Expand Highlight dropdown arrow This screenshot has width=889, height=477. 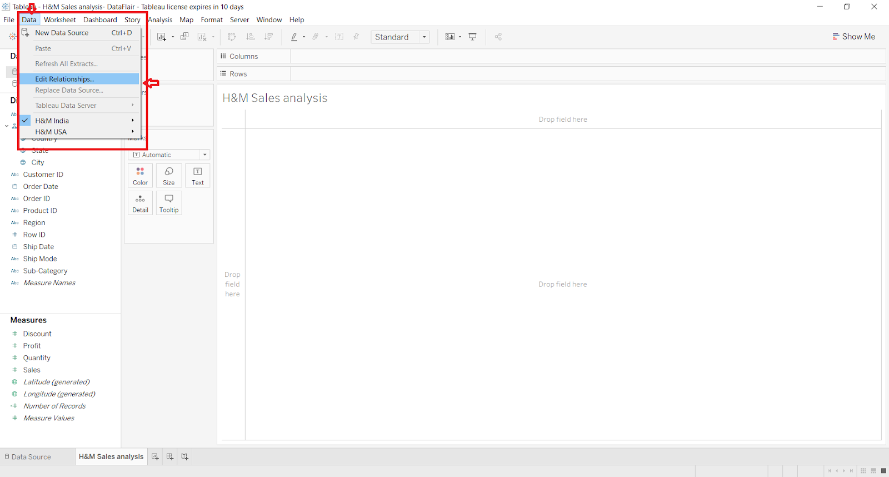tap(304, 37)
